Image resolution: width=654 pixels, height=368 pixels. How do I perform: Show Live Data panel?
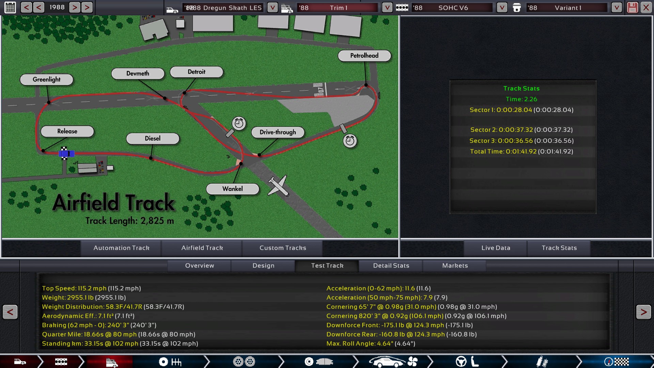point(496,248)
